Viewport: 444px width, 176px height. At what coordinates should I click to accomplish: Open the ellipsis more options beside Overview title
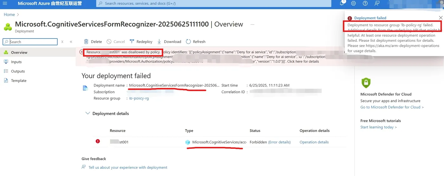pyautogui.click(x=252, y=24)
